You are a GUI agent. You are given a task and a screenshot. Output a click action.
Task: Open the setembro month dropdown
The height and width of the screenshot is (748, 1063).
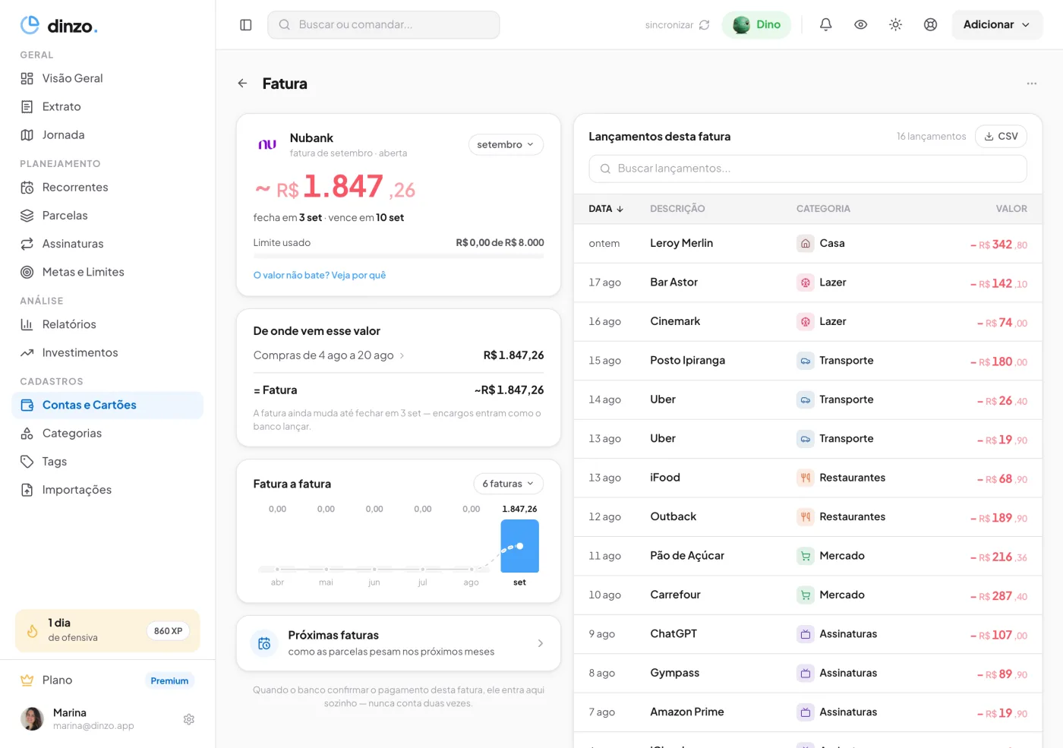click(506, 144)
